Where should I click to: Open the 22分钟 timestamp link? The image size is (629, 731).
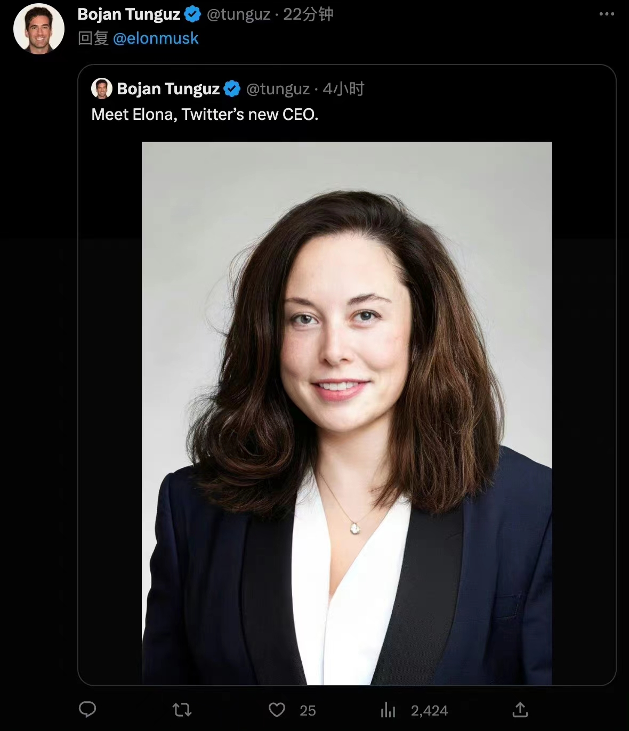click(308, 14)
